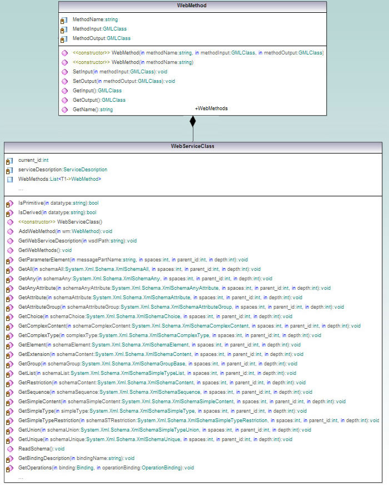The width and height of the screenshot is (389, 485).
Task: Select the GetComplexContent method signature
Action: coord(189,326)
